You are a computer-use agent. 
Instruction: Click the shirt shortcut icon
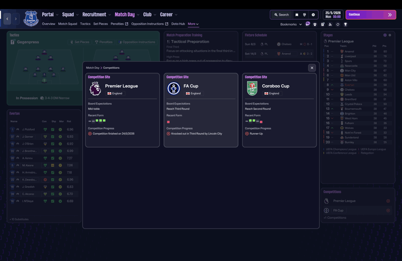click(315, 24)
